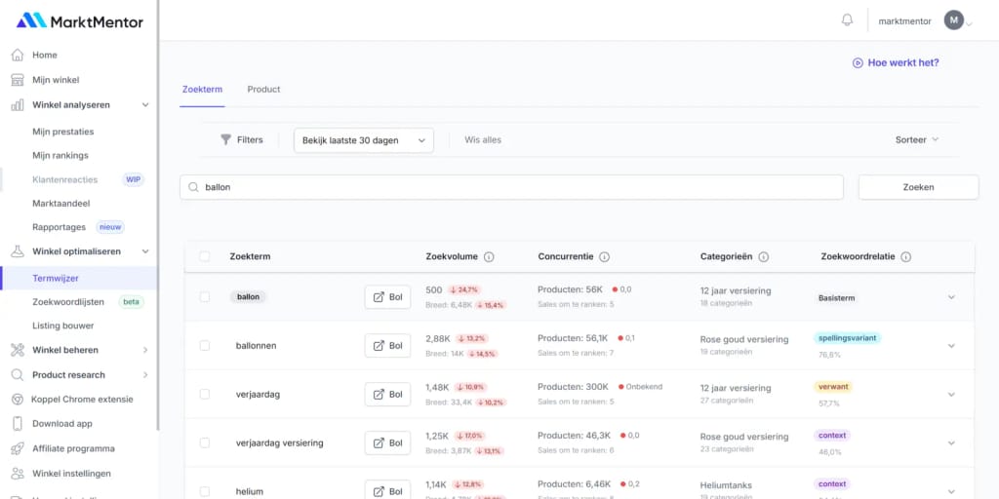Check the ballonnen row checkbox

205,345
